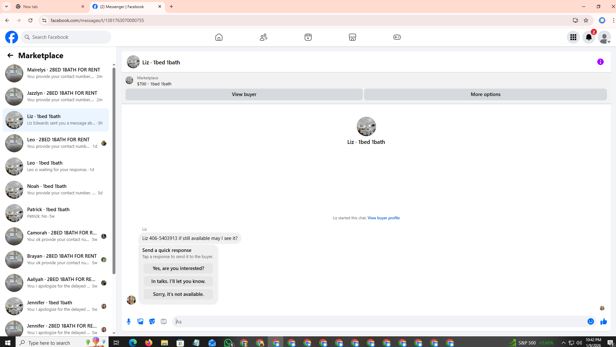Open the Aaliyah 2BED 1BATH conversation
Screen dimensions: 616x347
56,283
